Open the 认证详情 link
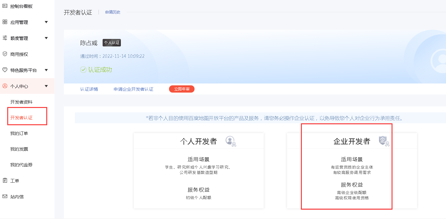This screenshot has height=220, width=446. pyautogui.click(x=89, y=89)
